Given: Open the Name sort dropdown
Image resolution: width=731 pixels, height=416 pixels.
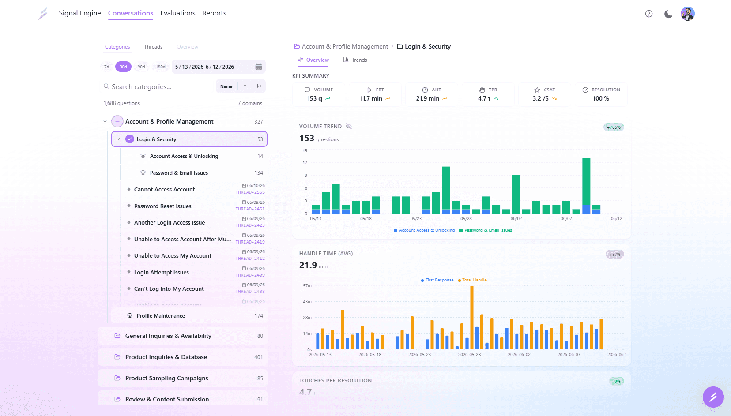Looking at the screenshot, I should pos(226,86).
